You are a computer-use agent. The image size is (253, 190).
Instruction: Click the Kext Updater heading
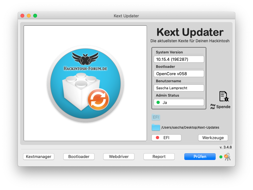[x=190, y=32]
